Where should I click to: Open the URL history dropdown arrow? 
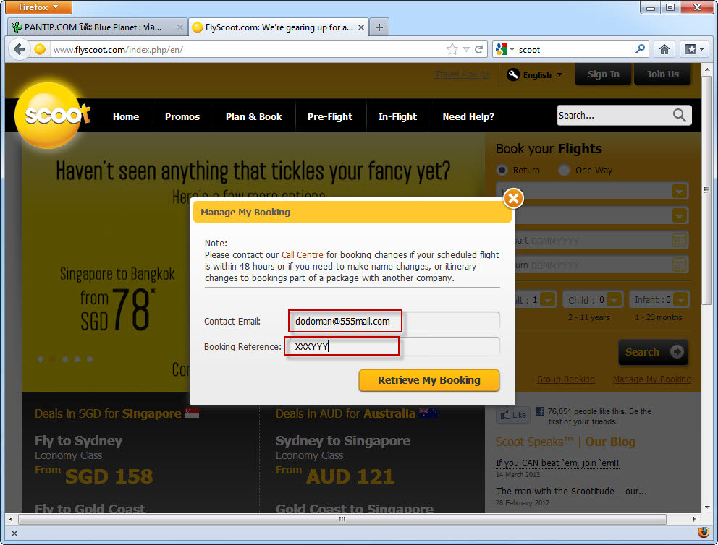click(x=466, y=49)
